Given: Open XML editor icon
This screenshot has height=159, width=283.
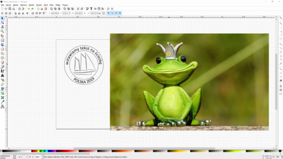Looking at the screenshot, I should point(99,9).
